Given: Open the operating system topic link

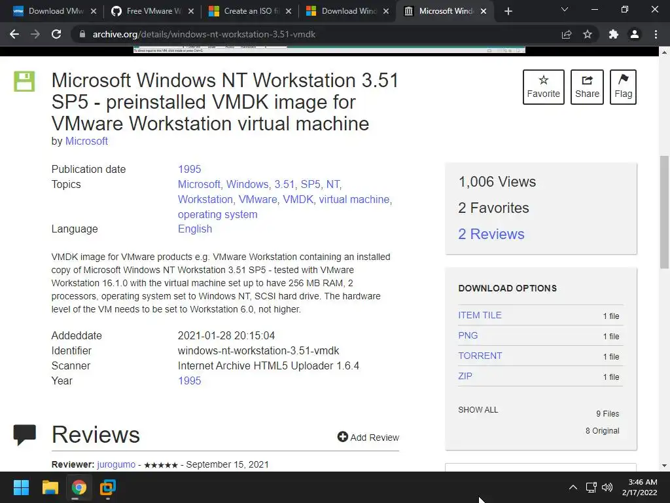Looking at the screenshot, I should (217, 214).
